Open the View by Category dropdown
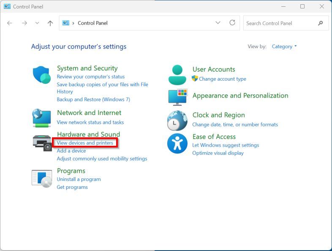This screenshot has height=251, width=332. tap(284, 46)
